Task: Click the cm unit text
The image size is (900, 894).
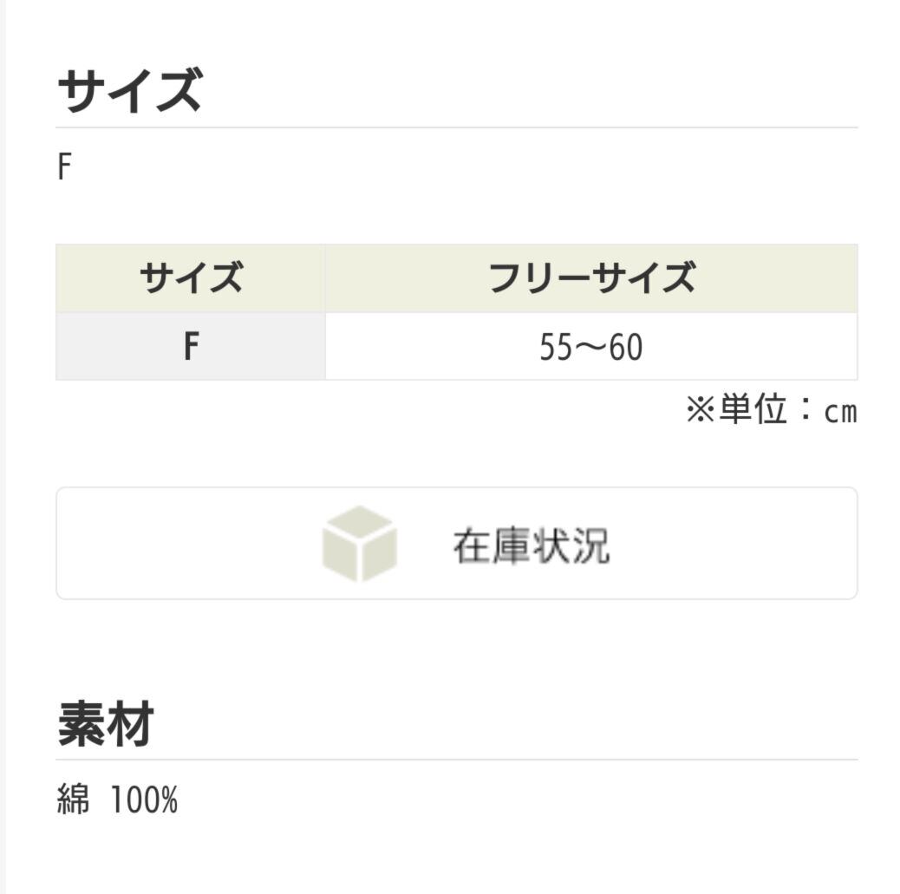Action: [840, 412]
